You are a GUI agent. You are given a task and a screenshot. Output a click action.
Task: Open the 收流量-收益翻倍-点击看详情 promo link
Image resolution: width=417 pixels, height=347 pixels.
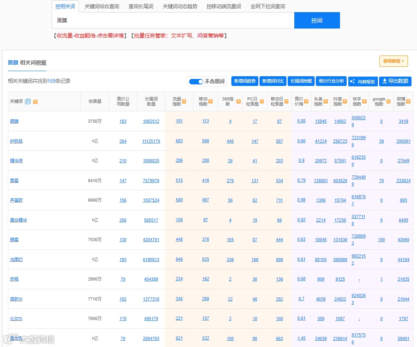click(x=90, y=36)
